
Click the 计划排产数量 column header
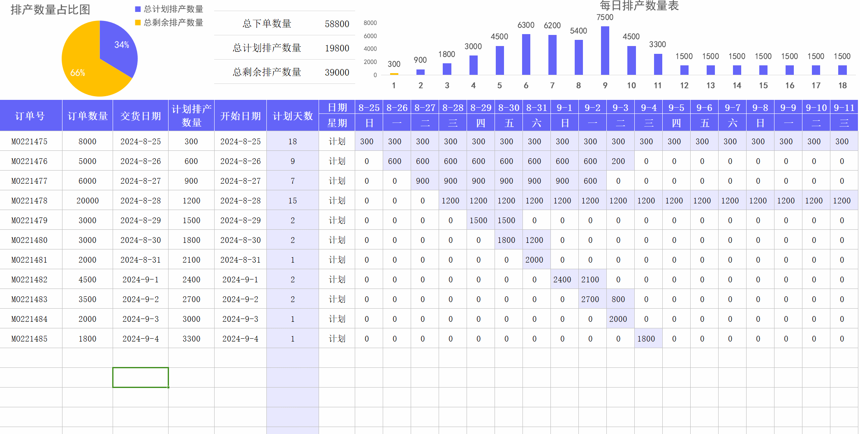click(x=191, y=116)
